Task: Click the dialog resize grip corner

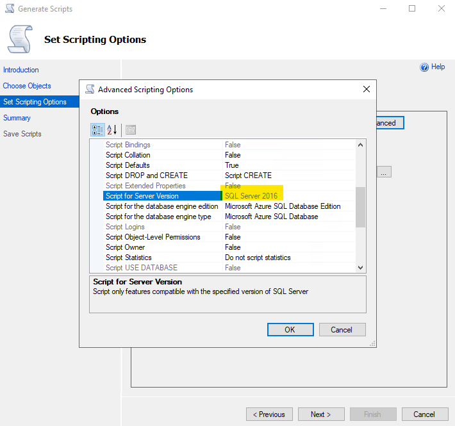Action: [x=372, y=343]
